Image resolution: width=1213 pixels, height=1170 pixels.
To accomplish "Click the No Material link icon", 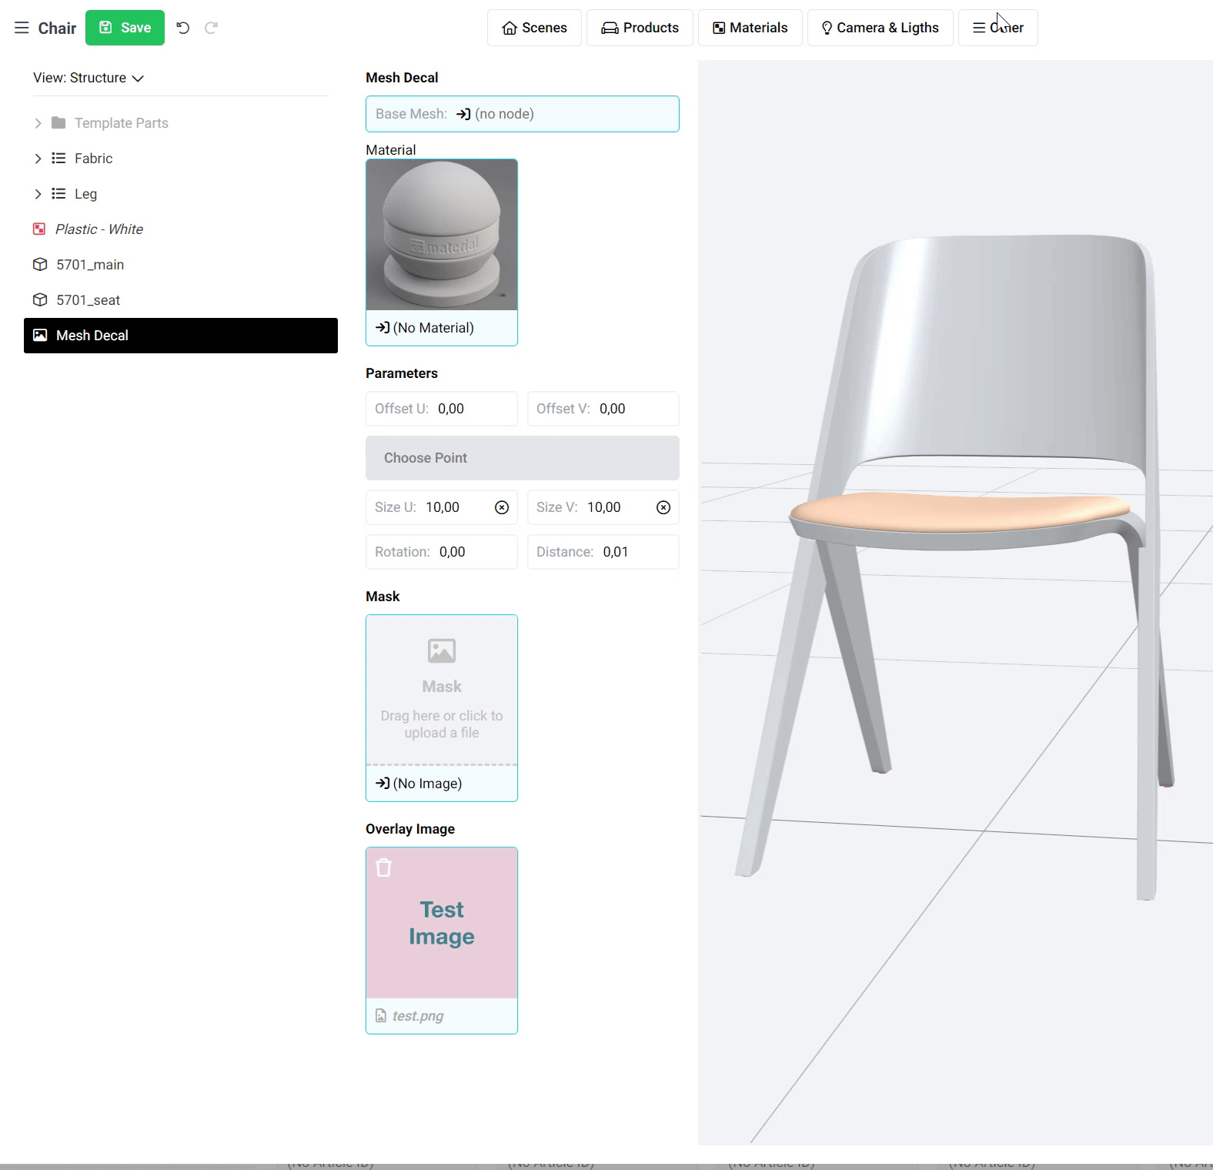I will [x=383, y=328].
